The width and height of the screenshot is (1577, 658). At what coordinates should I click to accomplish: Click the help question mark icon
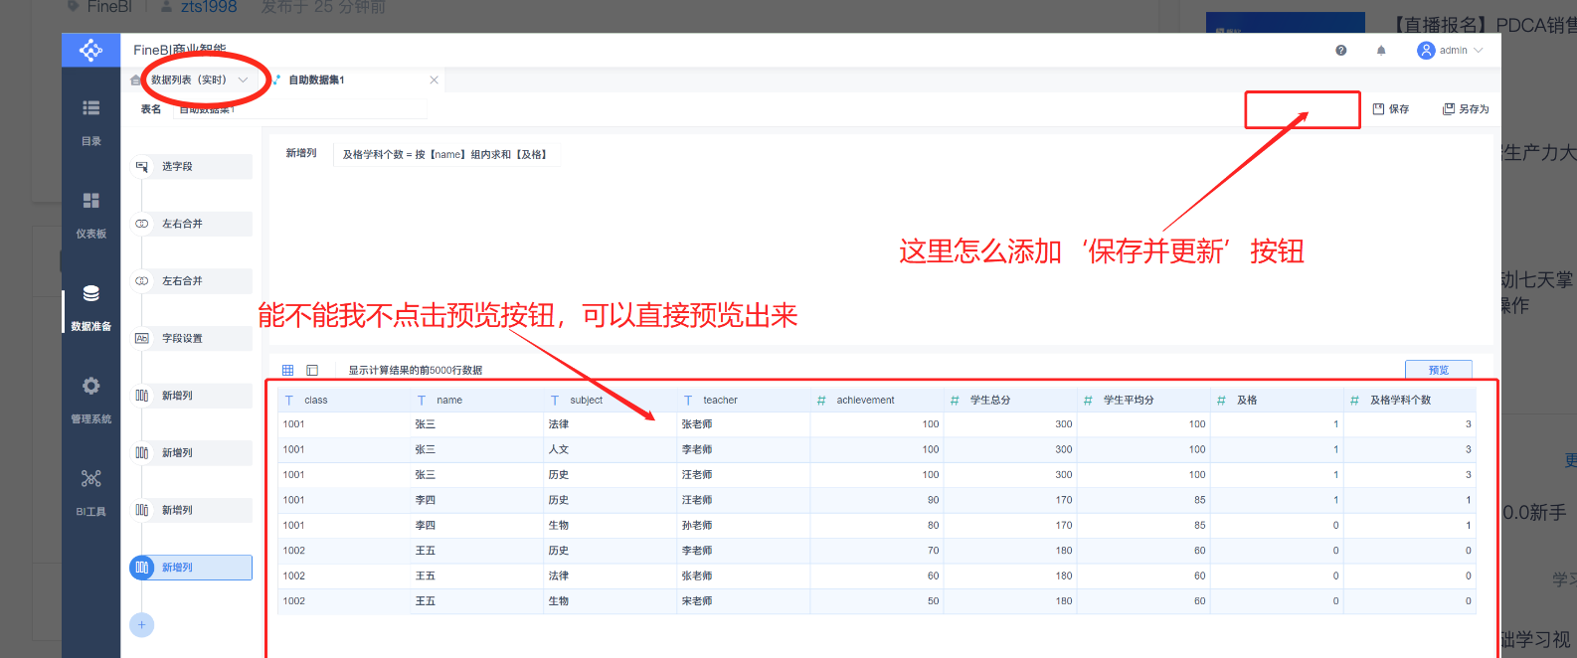click(1340, 50)
